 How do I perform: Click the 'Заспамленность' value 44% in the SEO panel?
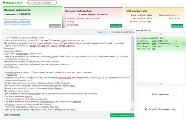(177, 15)
